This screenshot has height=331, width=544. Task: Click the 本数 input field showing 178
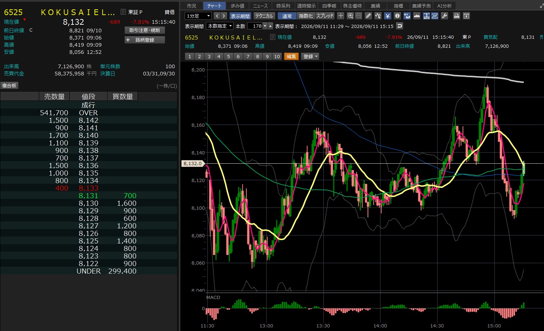click(255, 26)
